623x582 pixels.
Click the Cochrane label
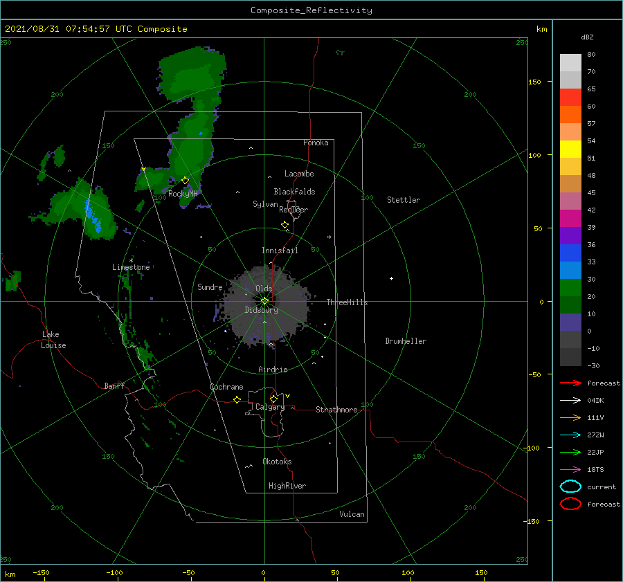(226, 387)
